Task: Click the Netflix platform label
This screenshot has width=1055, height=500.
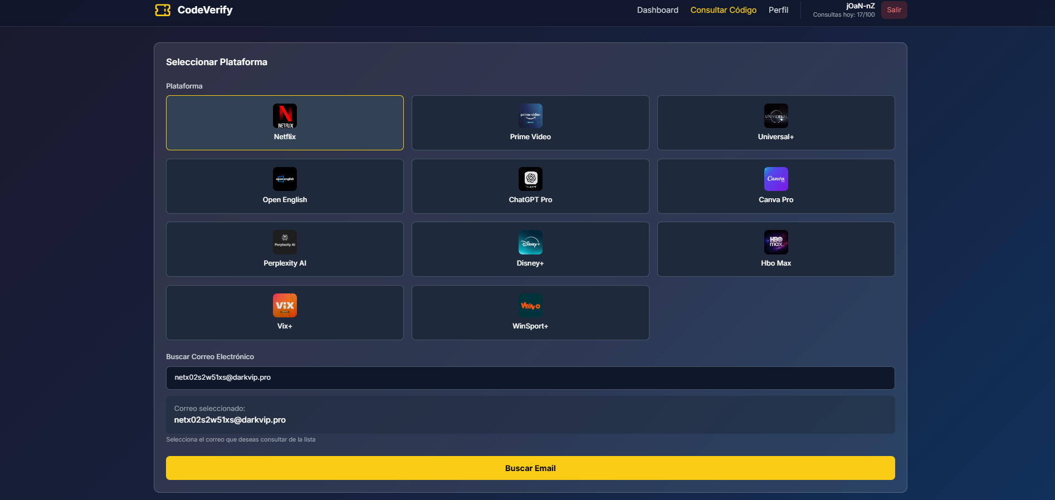Action: (285, 137)
